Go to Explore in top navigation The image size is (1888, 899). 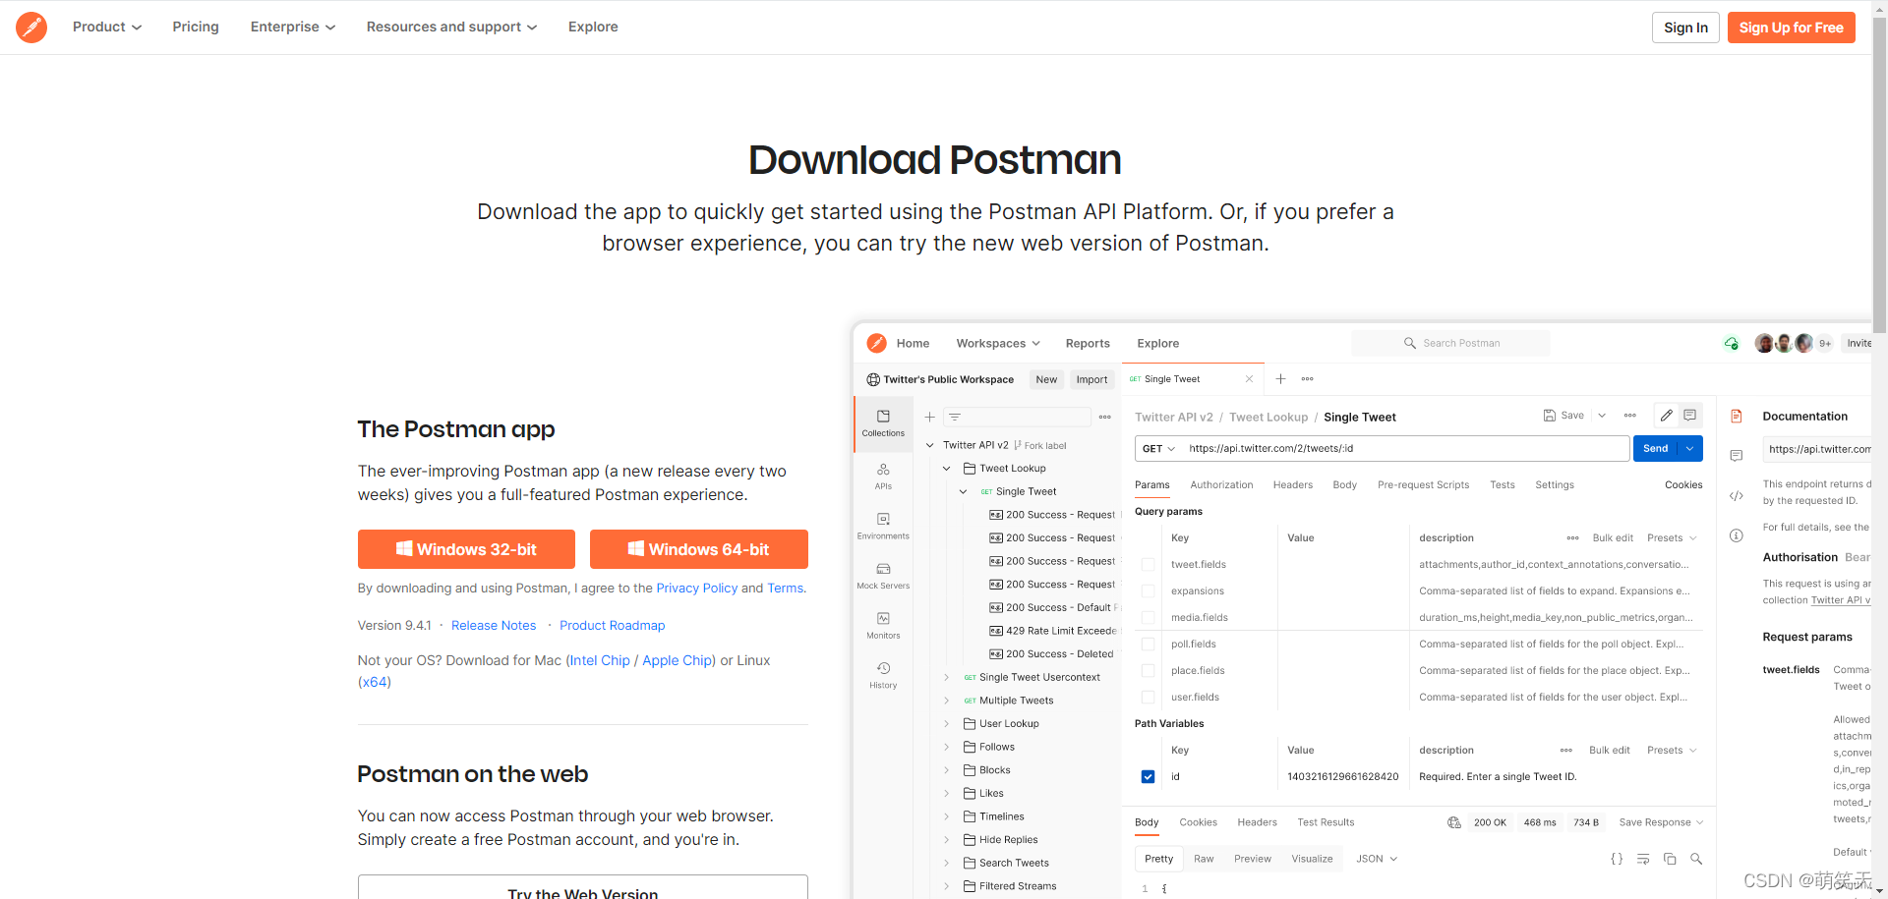click(x=593, y=27)
